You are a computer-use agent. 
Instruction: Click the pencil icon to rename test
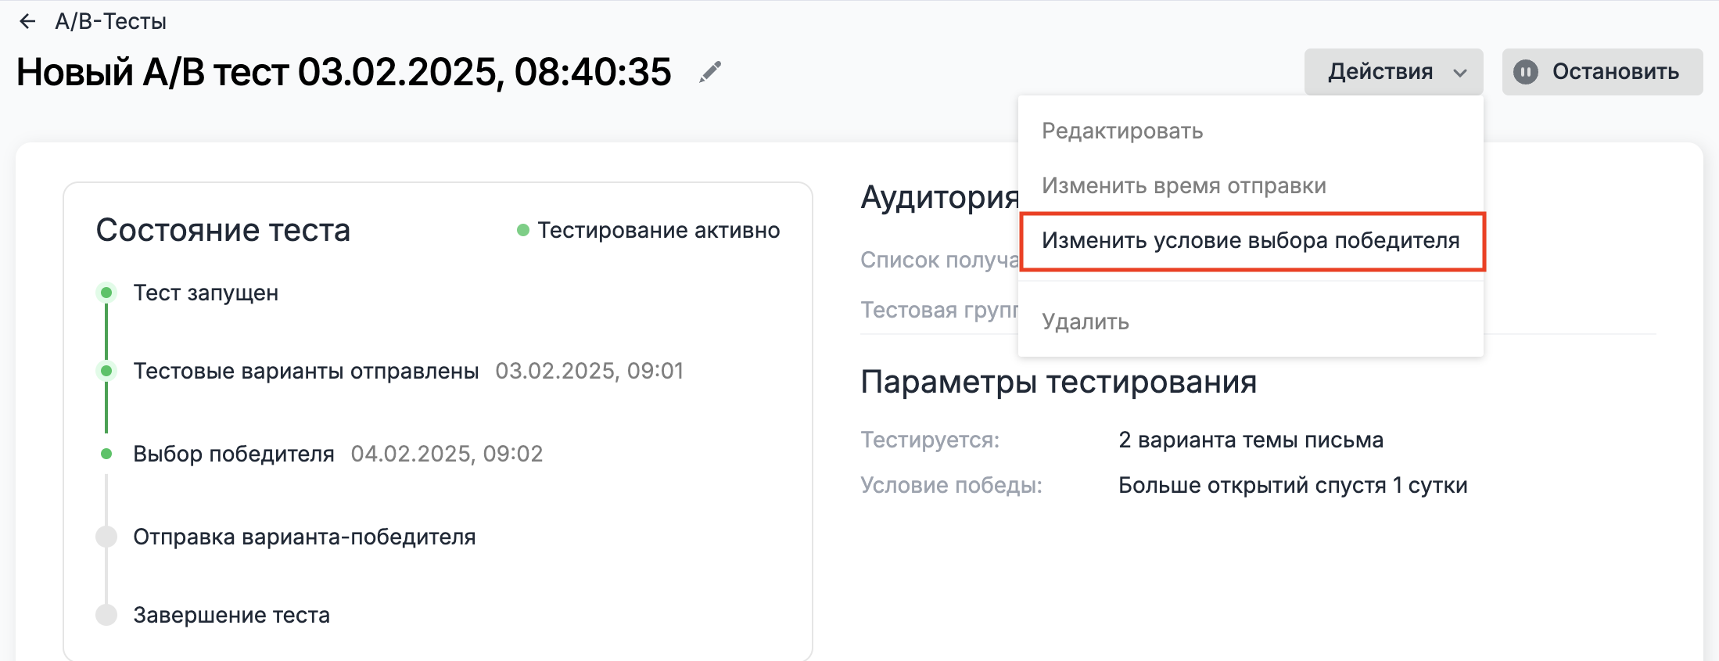[x=710, y=73]
